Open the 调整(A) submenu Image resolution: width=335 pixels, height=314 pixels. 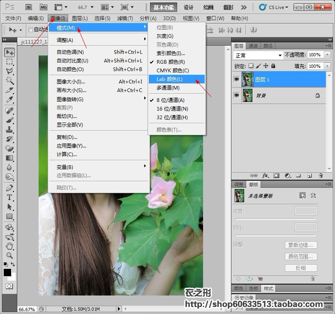(x=98, y=40)
